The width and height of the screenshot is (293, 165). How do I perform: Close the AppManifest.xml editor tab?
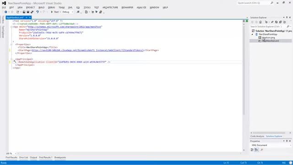30,17
